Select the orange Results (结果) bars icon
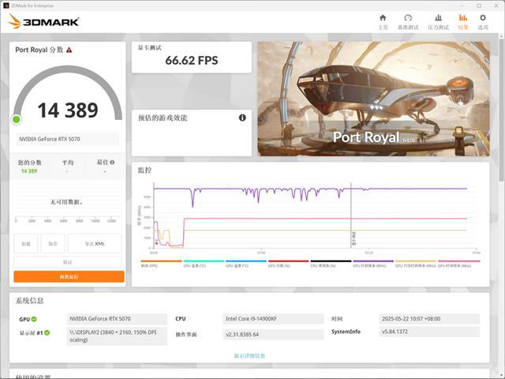Viewport: 505px width, 379px height. click(x=463, y=17)
